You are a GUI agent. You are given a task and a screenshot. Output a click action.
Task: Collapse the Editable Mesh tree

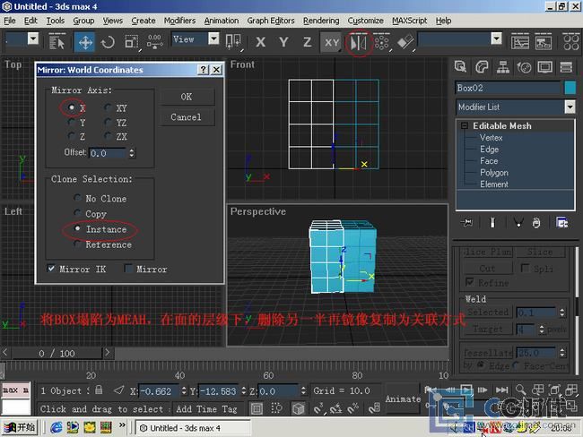(465, 126)
